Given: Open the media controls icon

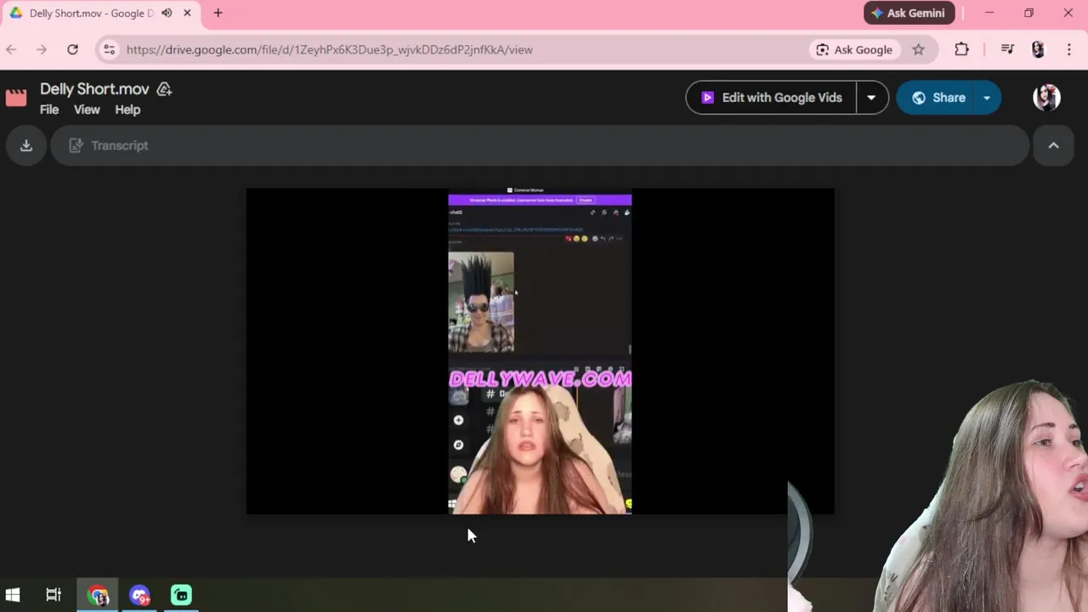Looking at the screenshot, I should point(1007,49).
